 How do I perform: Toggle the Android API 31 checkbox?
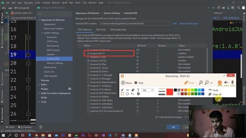click(x=88, y=53)
